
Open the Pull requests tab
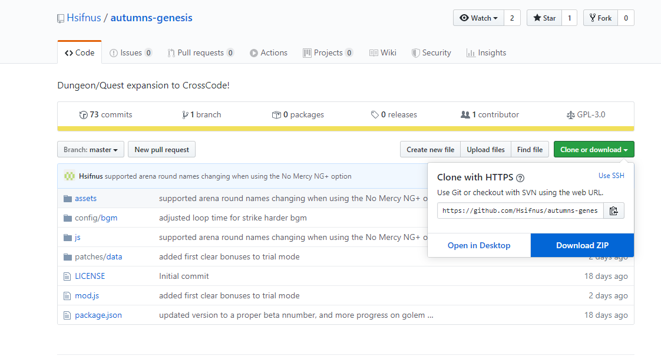point(200,53)
